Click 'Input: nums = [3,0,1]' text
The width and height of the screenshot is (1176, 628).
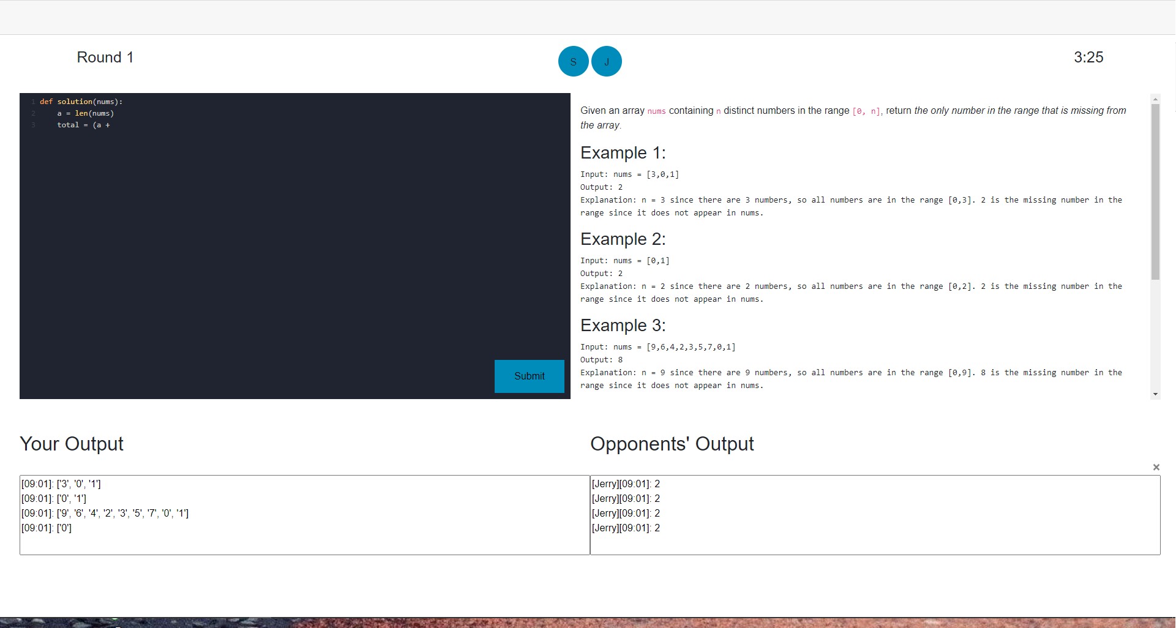(629, 174)
